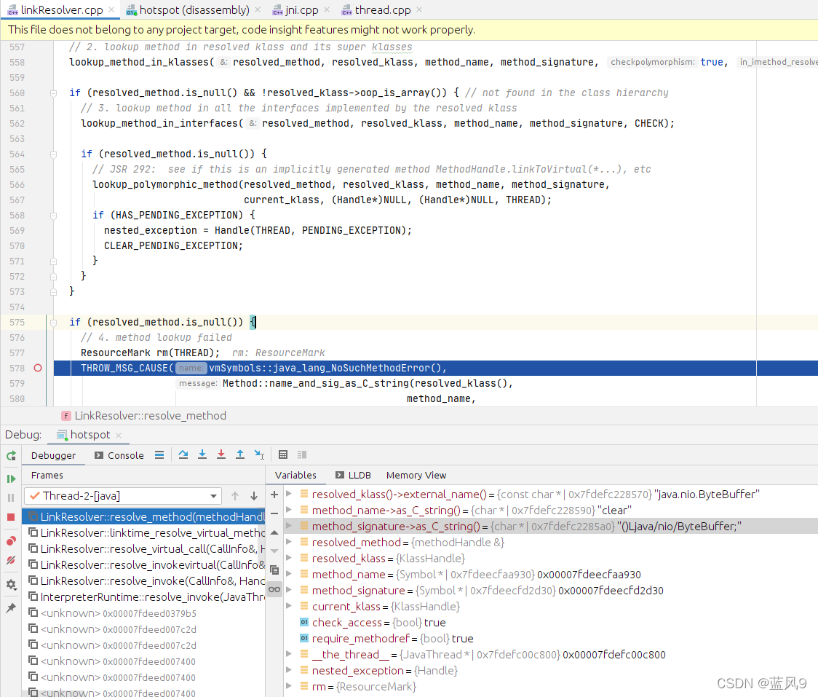Step out of the current method

[x=240, y=454]
